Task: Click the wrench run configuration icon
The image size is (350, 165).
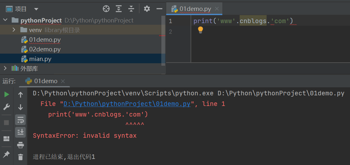Action: pyautogui.click(x=6, y=107)
